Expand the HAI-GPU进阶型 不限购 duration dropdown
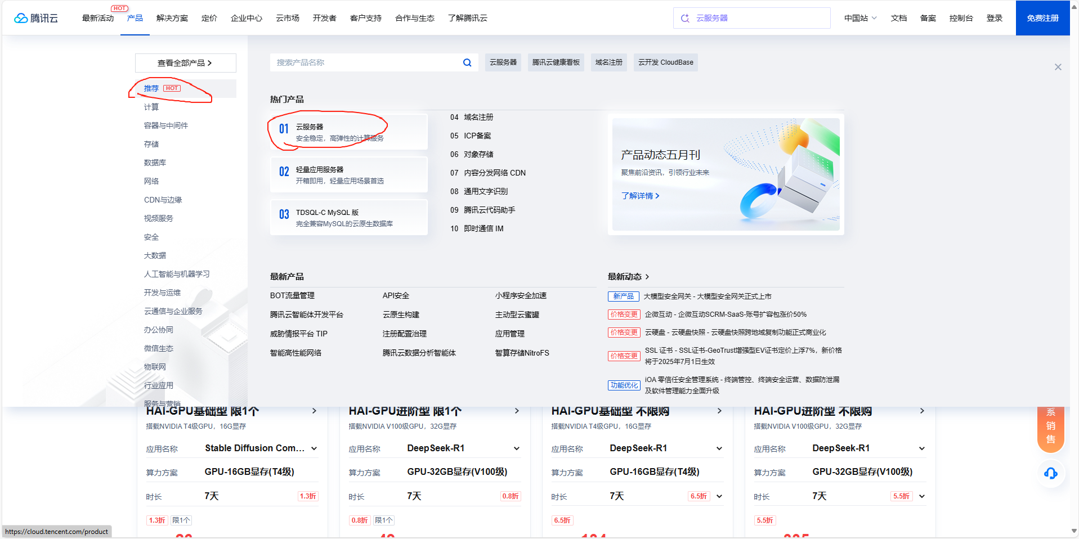 922,496
